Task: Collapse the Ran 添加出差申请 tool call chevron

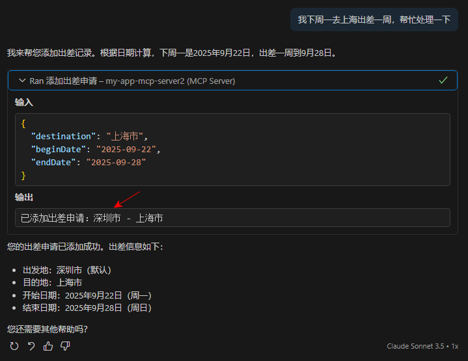Action: tap(21, 81)
